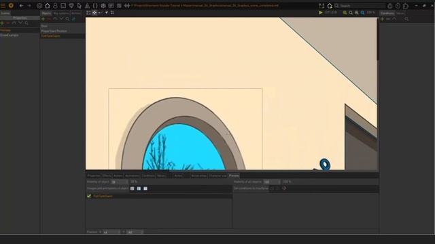Add a condition with the plus icon
This screenshot has width=435, height=244.
(x=382, y=19)
